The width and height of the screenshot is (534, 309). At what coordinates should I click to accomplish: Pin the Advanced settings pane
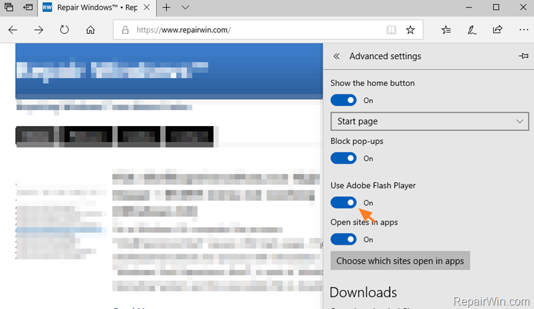click(x=524, y=56)
